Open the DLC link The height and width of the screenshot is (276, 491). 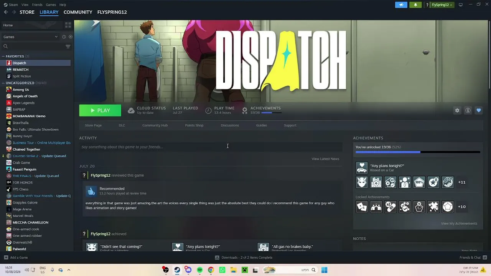click(122, 125)
